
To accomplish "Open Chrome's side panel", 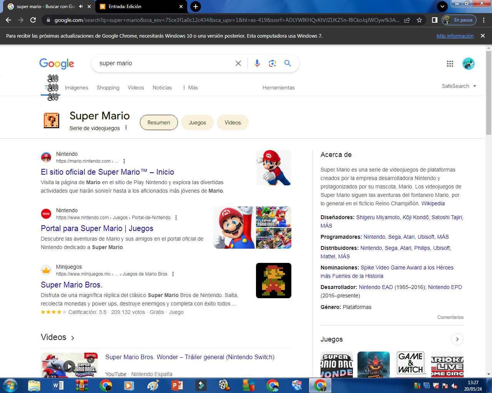I will click(x=435, y=20).
